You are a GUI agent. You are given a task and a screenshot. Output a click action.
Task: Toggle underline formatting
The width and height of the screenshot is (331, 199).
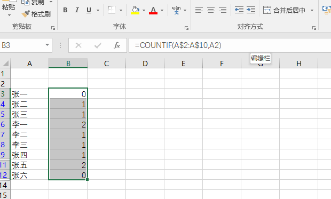pos(89,10)
